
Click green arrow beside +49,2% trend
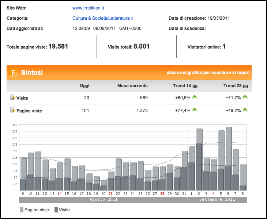(245, 110)
